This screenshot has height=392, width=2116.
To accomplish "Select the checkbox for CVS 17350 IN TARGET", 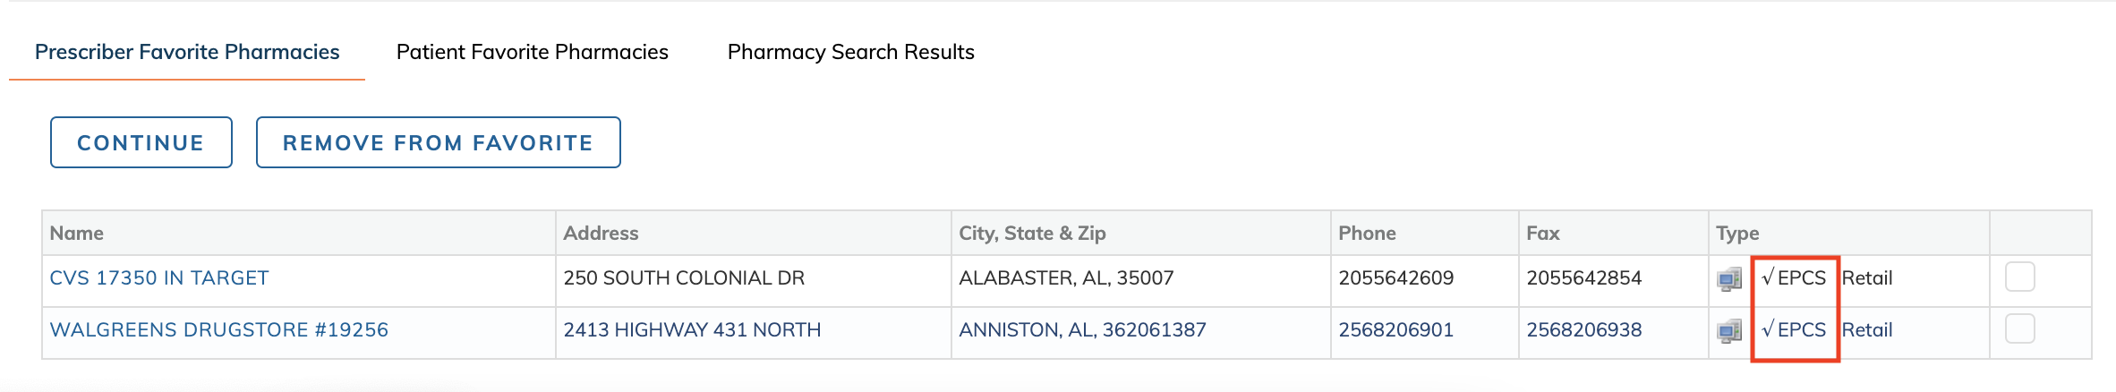I will (2019, 277).
